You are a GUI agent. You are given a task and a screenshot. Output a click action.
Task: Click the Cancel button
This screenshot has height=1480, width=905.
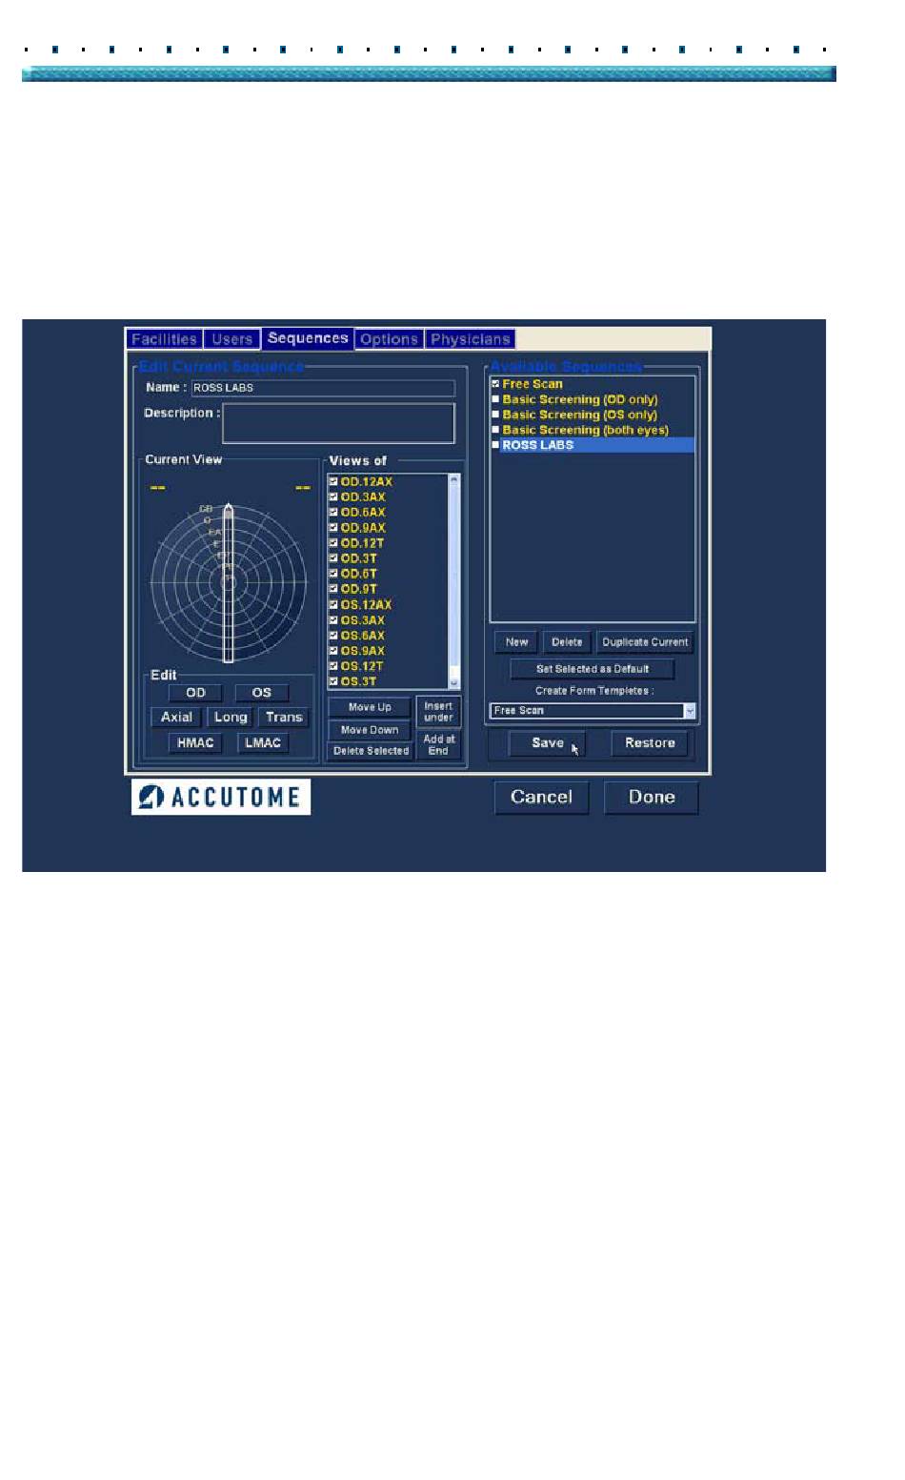click(x=541, y=798)
